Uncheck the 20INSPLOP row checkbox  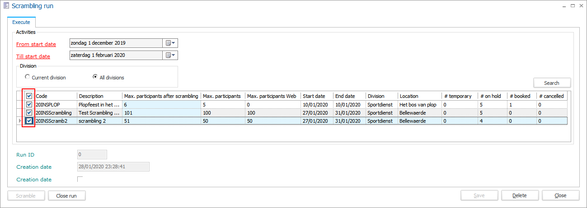click(x=29, y=105)
